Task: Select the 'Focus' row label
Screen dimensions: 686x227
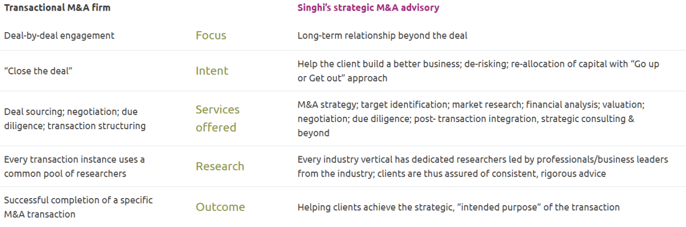Action: (211, 36)
